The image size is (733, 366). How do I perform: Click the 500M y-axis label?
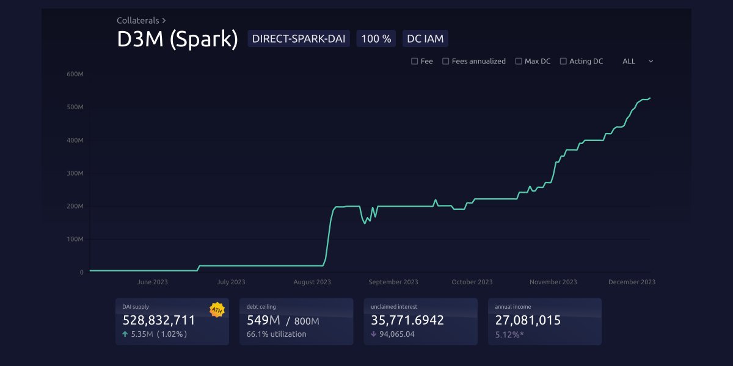point(75,107)
